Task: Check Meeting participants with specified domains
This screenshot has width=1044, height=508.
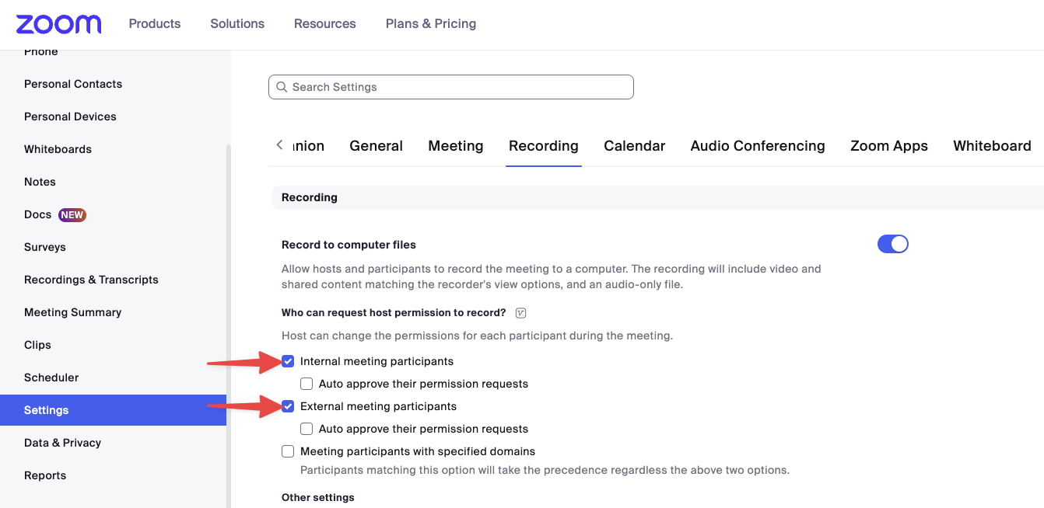Action: coord(288,451)
